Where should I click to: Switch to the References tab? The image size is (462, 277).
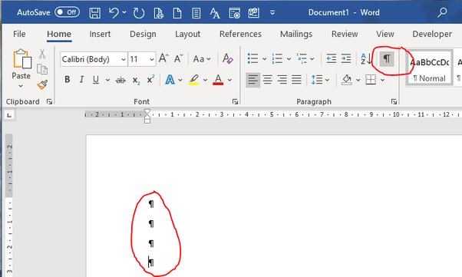pos(240,34)
